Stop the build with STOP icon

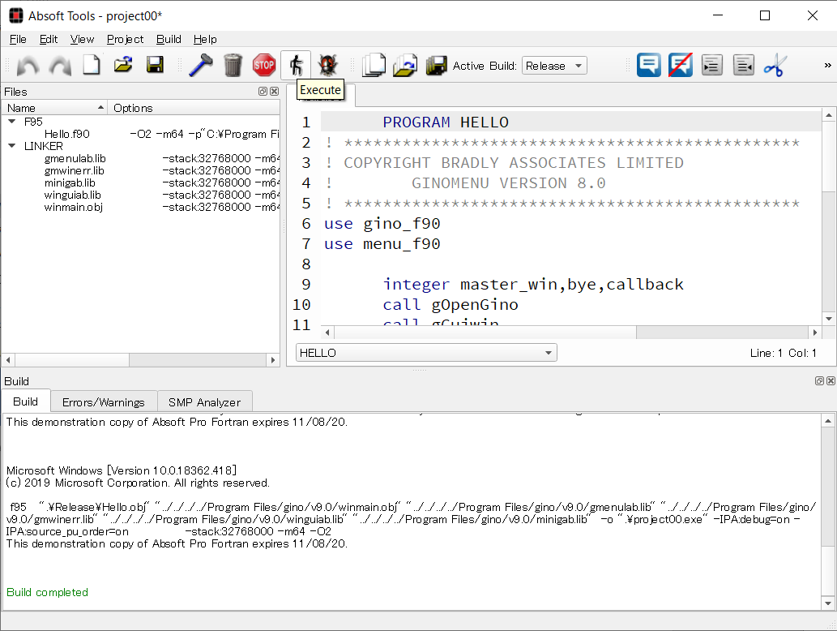coord(263,65)
